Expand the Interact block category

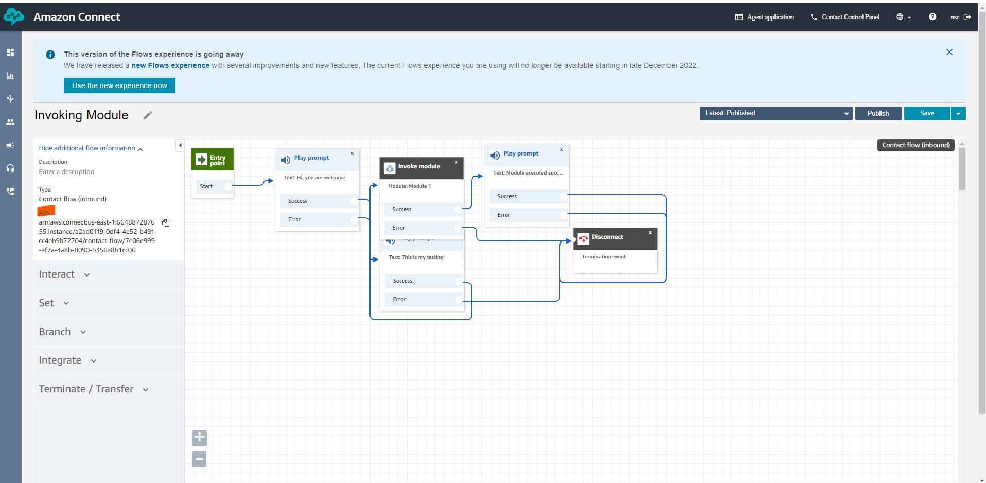pos(109,274)
